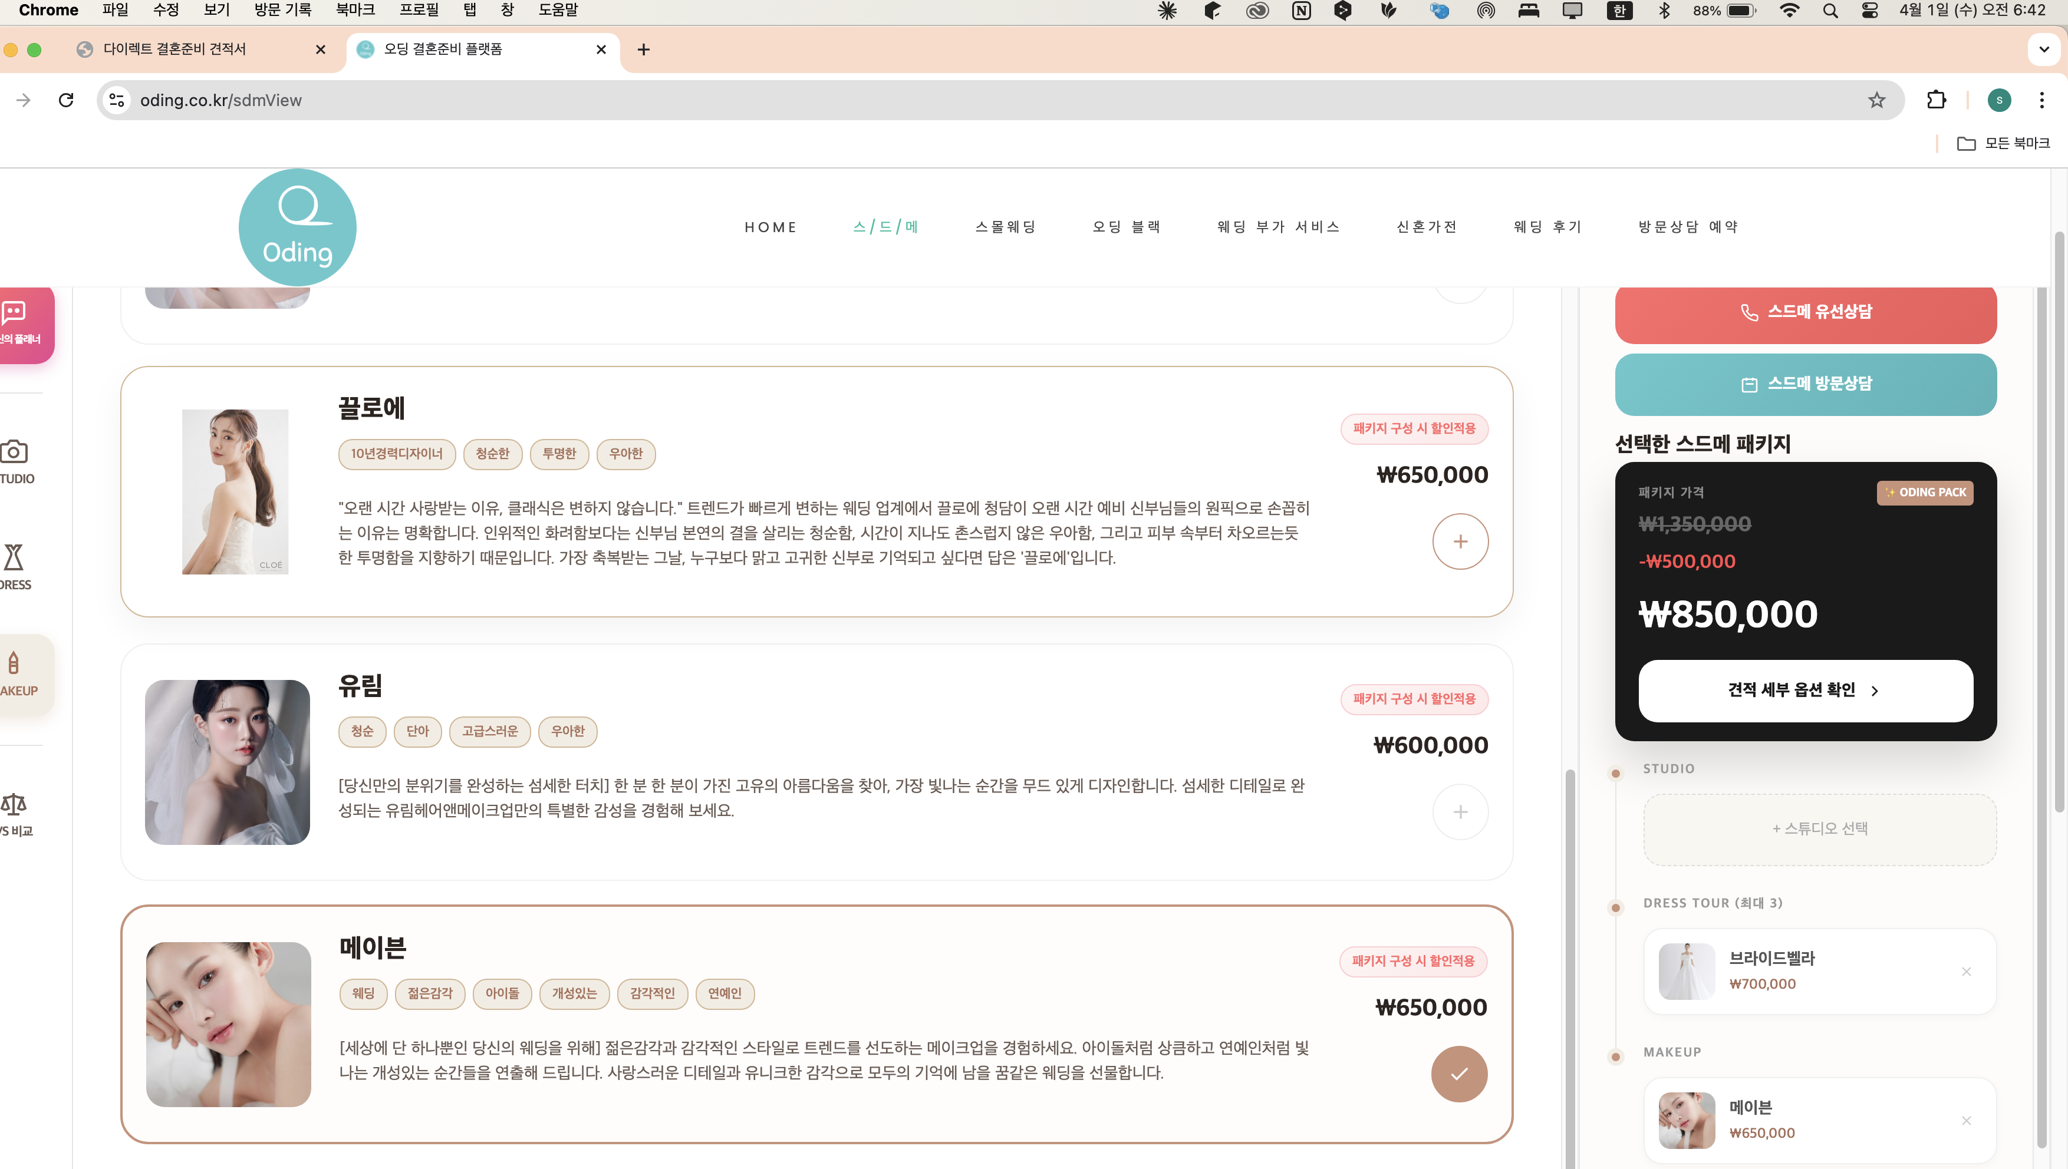Screen dimensions: 2068x1169
Task: Bookmark this page with the star icon
Action: tap(1876, 100)
